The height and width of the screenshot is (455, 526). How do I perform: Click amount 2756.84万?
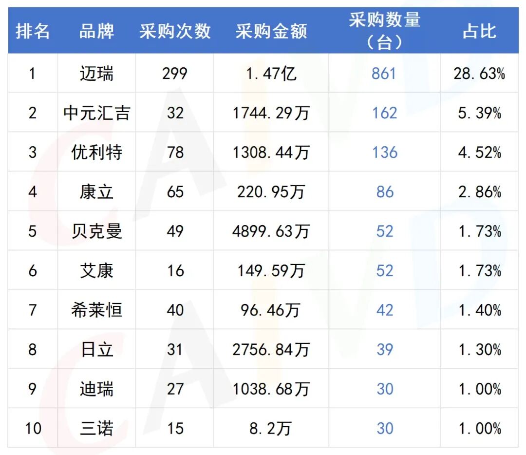pyautogui.click(x=271, y=350)
